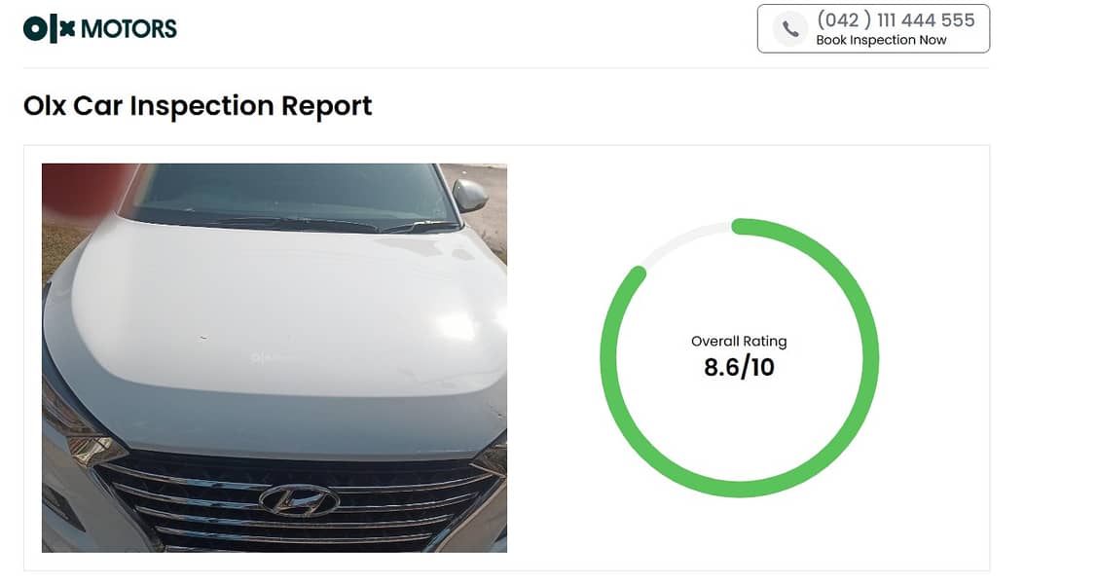Select the Olx Car Inspection Report heading
Screen dimensions: 1098x584
click(x=198, y=105)
